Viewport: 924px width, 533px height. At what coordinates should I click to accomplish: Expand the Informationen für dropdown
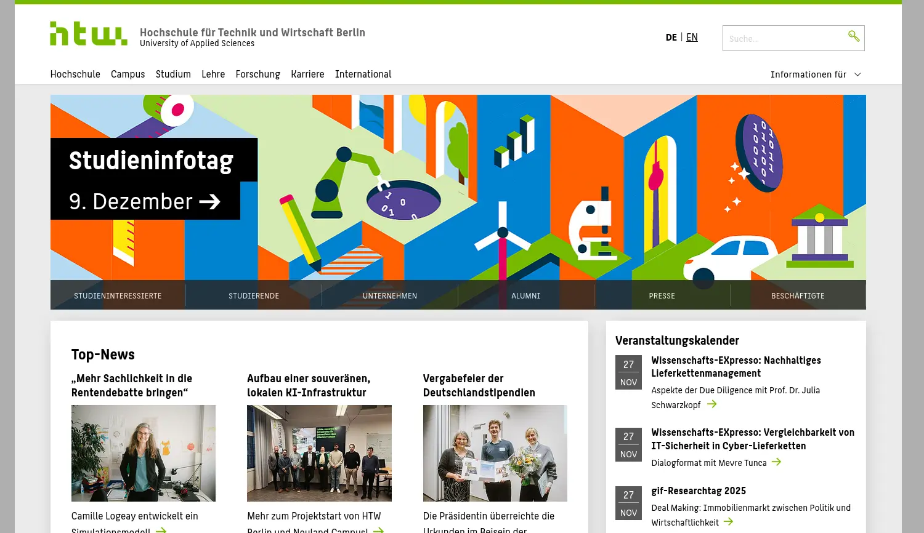pyautogui.click(x=816, y=74)
